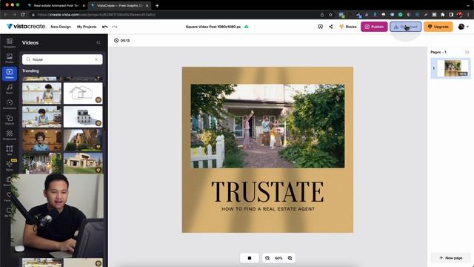
Task: Open the account avatar dropdown
Action: (463, 27)
